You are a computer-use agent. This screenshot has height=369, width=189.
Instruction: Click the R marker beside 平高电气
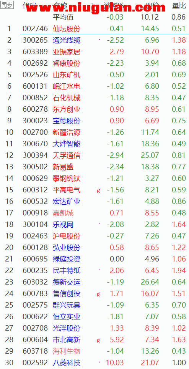pyautogui.click(x=98, y=191)
